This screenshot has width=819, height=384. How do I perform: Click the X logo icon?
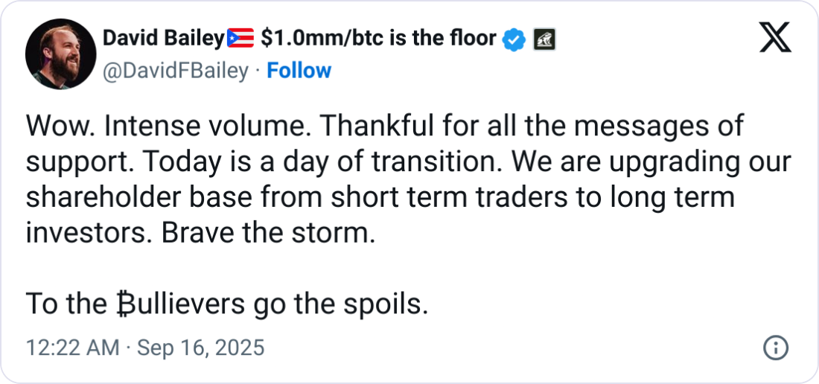pos(775,37)
